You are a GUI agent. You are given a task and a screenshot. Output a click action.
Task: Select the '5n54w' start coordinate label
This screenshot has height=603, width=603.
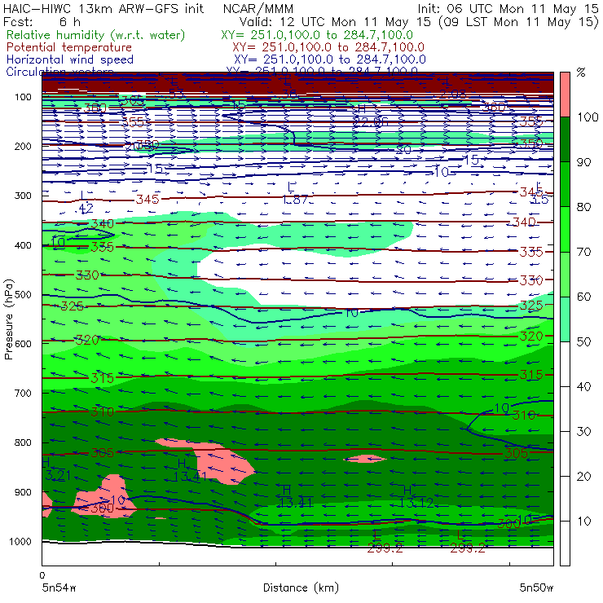59,588
